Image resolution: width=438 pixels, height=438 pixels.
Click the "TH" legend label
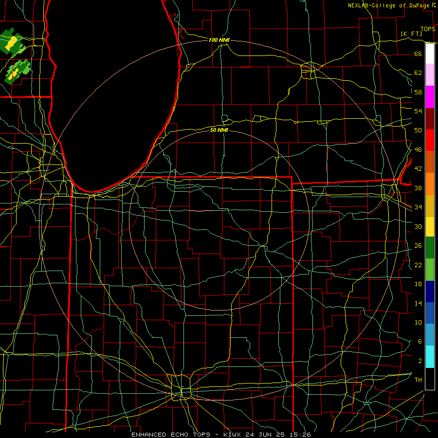click(x=418, y=380)
